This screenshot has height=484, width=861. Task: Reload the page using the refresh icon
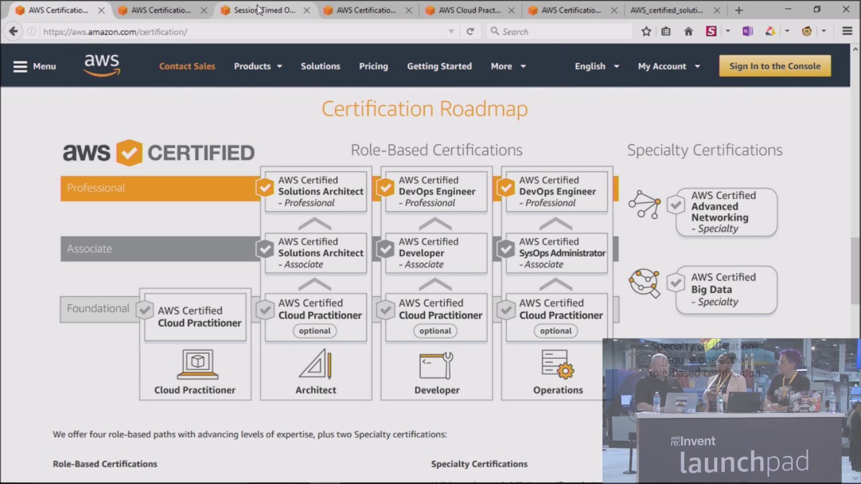pyautogui.click(x=470, y=32)
